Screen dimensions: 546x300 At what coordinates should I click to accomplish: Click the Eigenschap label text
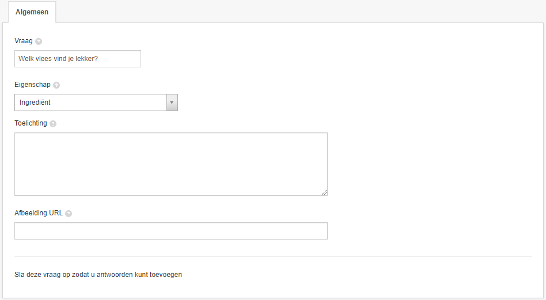click(x=32, y=85)
